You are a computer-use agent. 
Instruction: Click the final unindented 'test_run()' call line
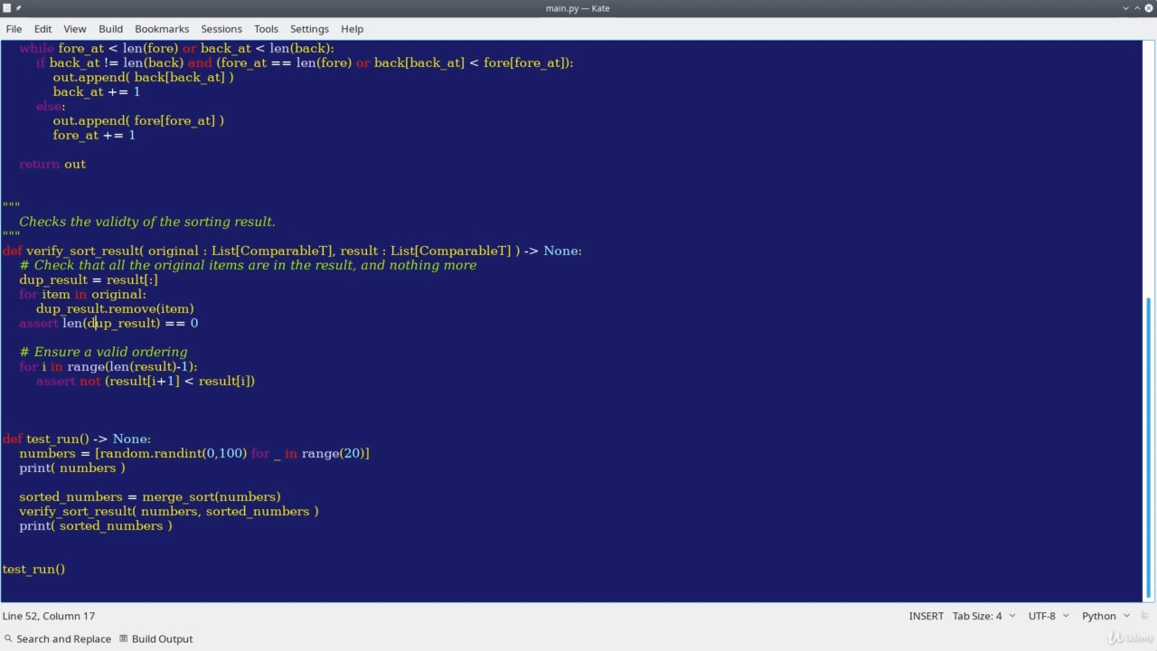pyautogui.click(x=33, y=569)
